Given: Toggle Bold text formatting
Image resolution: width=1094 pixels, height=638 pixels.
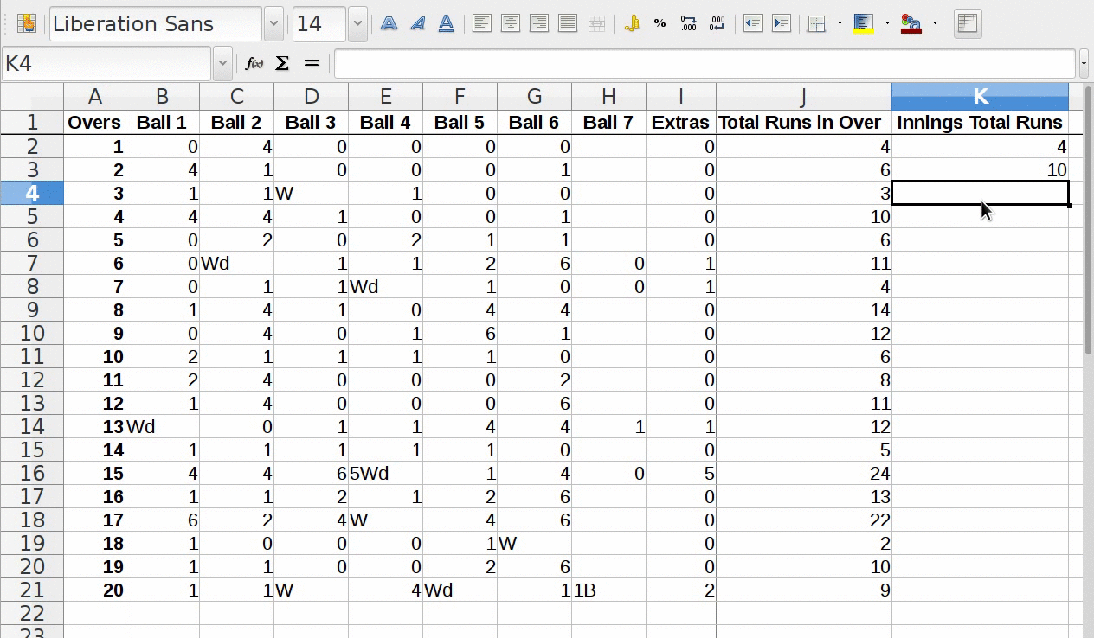Looking at the screenshot, I should 389,24.
